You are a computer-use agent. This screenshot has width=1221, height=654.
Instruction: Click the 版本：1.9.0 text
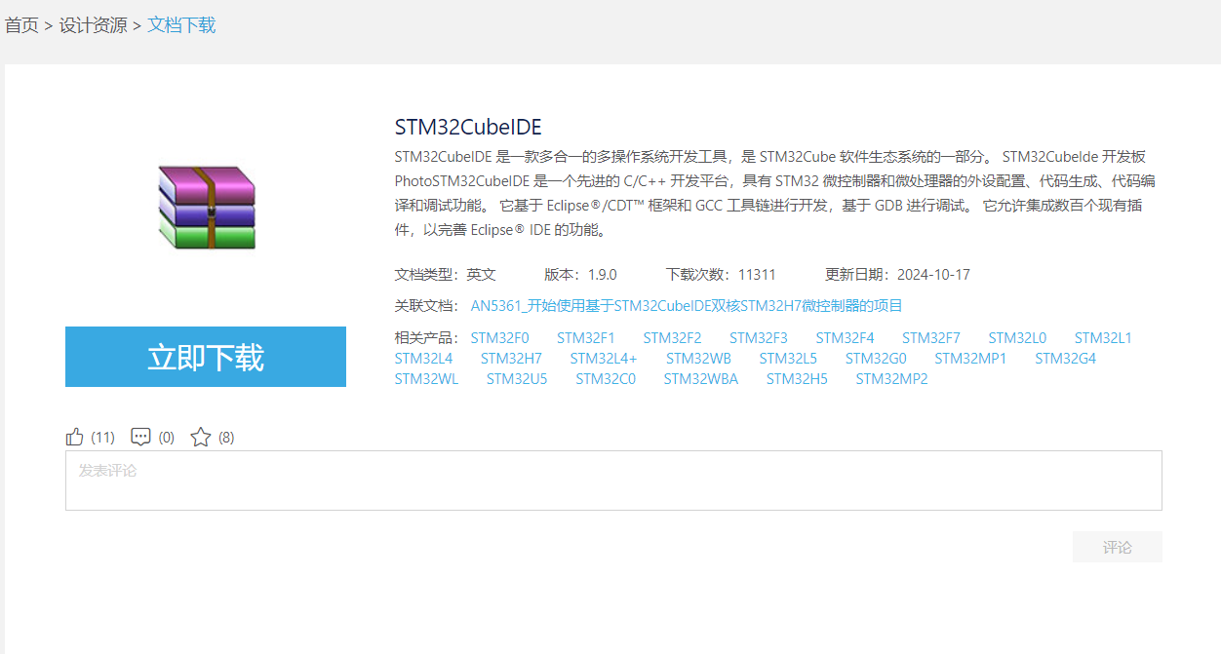pyautogui.click(x=580, y=275)
